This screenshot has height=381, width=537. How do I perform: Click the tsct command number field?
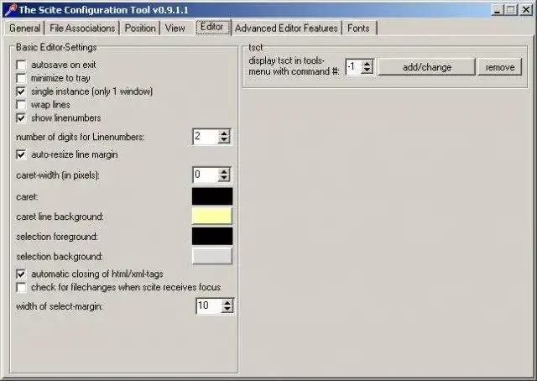354,67
